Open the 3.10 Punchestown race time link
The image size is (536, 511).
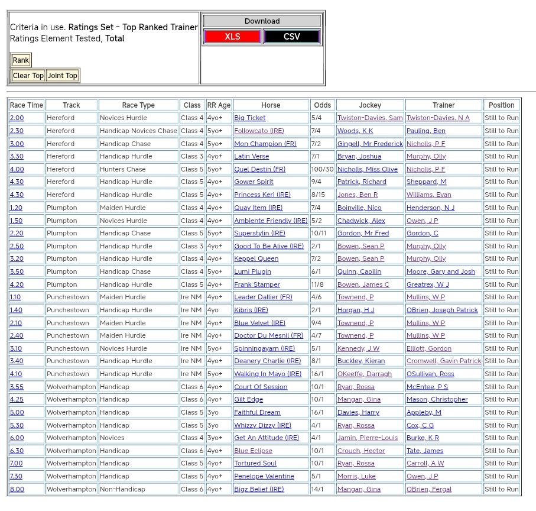(16, 348)
